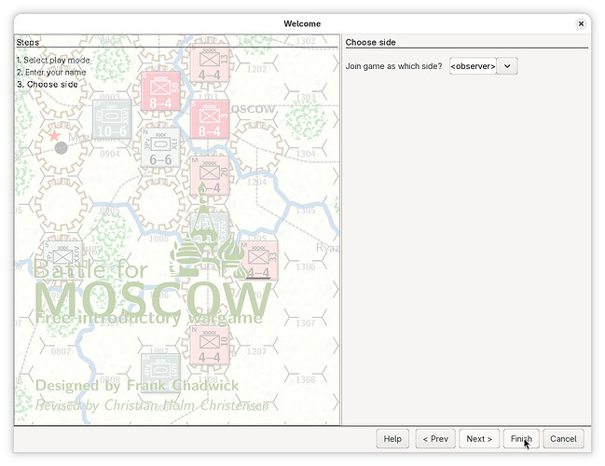Click the red 4-4 counter near hex 1207
Image resolution: width=605 pixels, height=466 pixels.
[x=210, y=344]
